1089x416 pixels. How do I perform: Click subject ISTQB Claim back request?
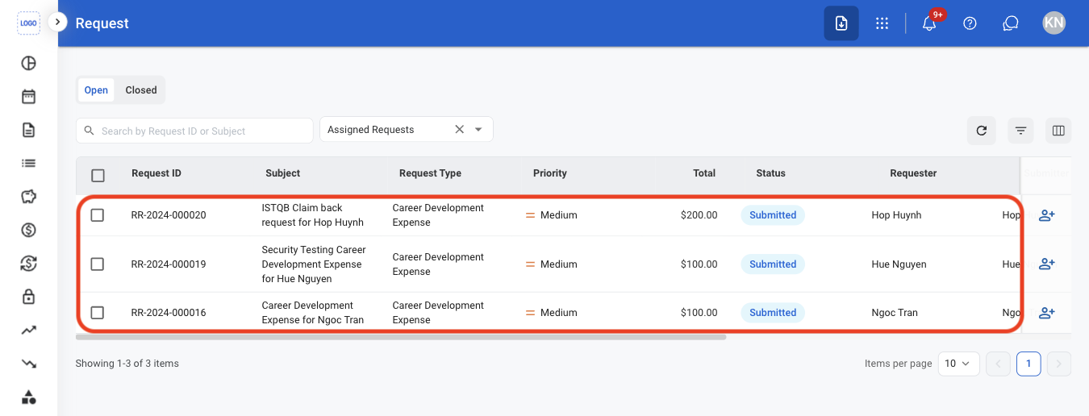pyautogui.click(x=313, y=215)
